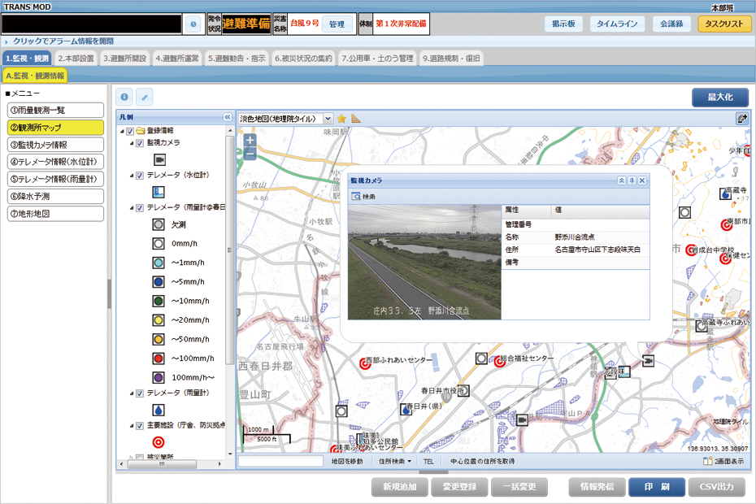This screenshot has width=756, height=504.
Task: Switch to 6.被災状況の集約 tab
Action: [x=304, y=59]
